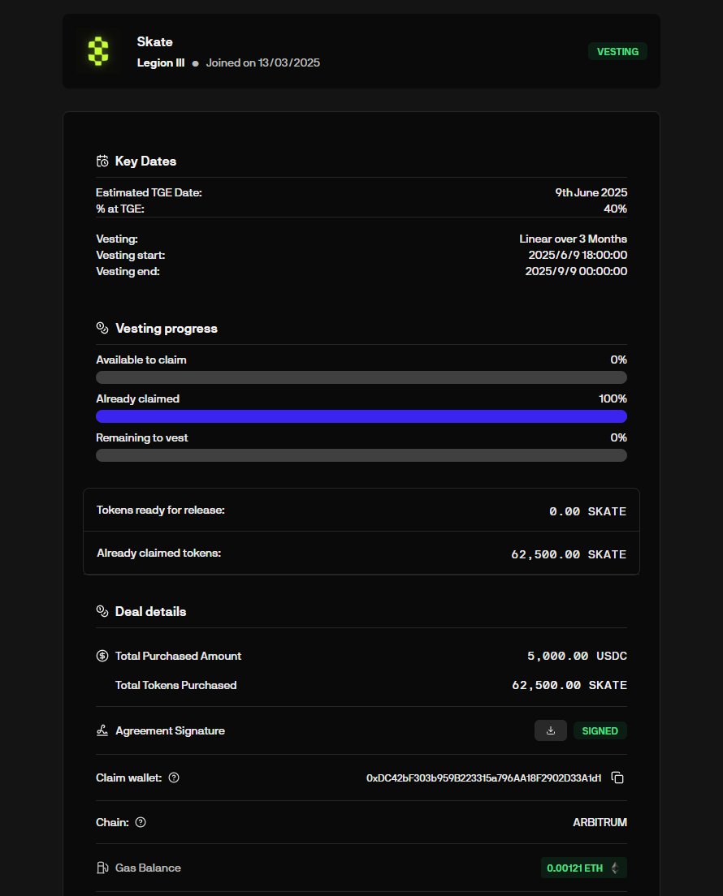
Task: Open the Chain help tooltip
Action: coord(141,822)
